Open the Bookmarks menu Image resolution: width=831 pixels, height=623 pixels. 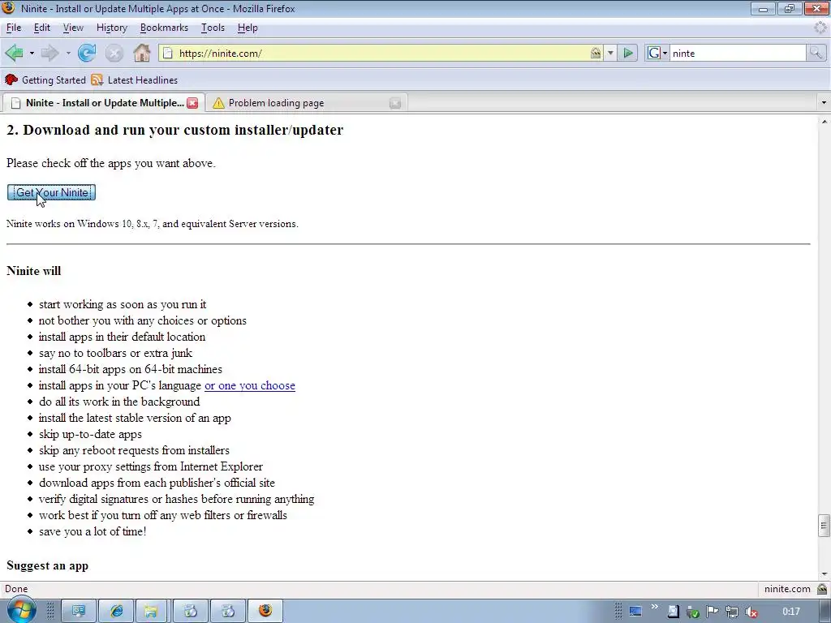(164, 28)
